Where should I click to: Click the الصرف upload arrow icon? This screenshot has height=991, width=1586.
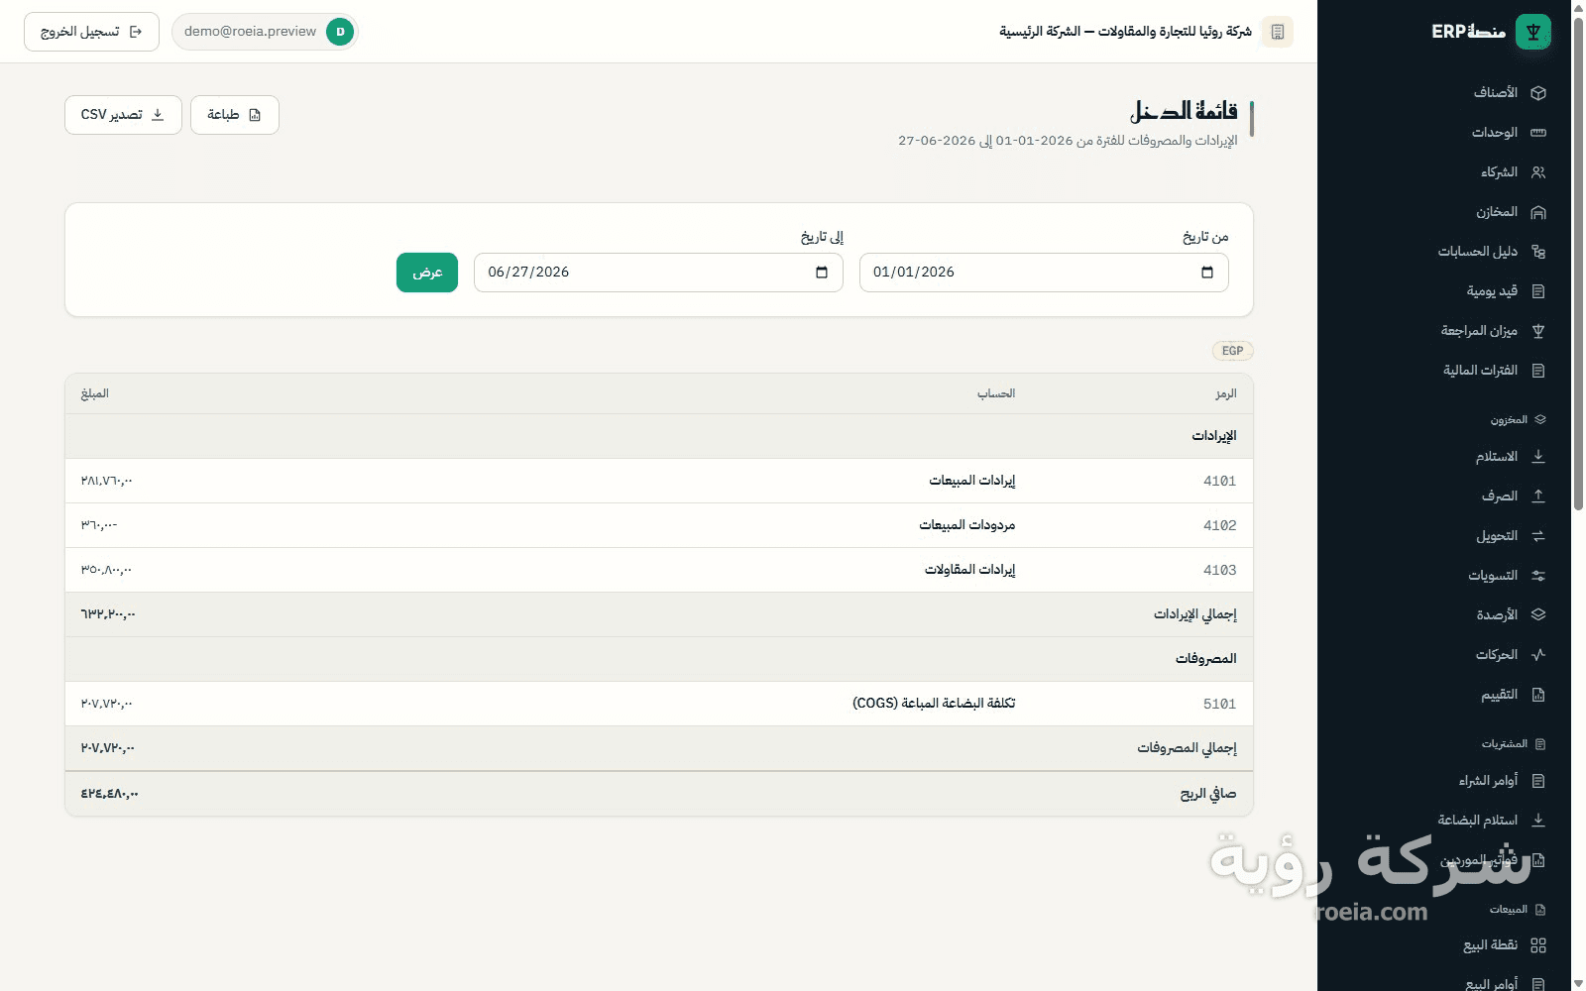(x=1538, y=496)
